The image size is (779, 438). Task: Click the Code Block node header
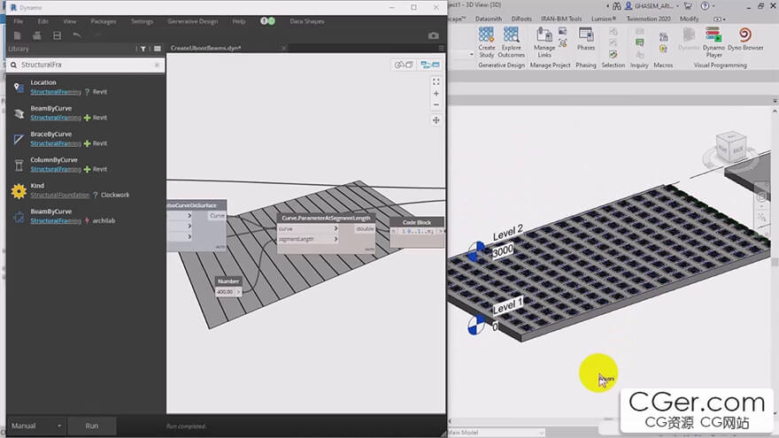[x=417, y=222]
